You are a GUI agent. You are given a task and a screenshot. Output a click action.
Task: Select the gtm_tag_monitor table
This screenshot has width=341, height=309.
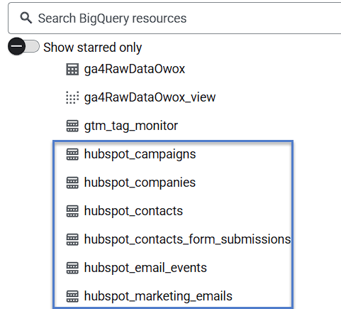tap(131, 126)
